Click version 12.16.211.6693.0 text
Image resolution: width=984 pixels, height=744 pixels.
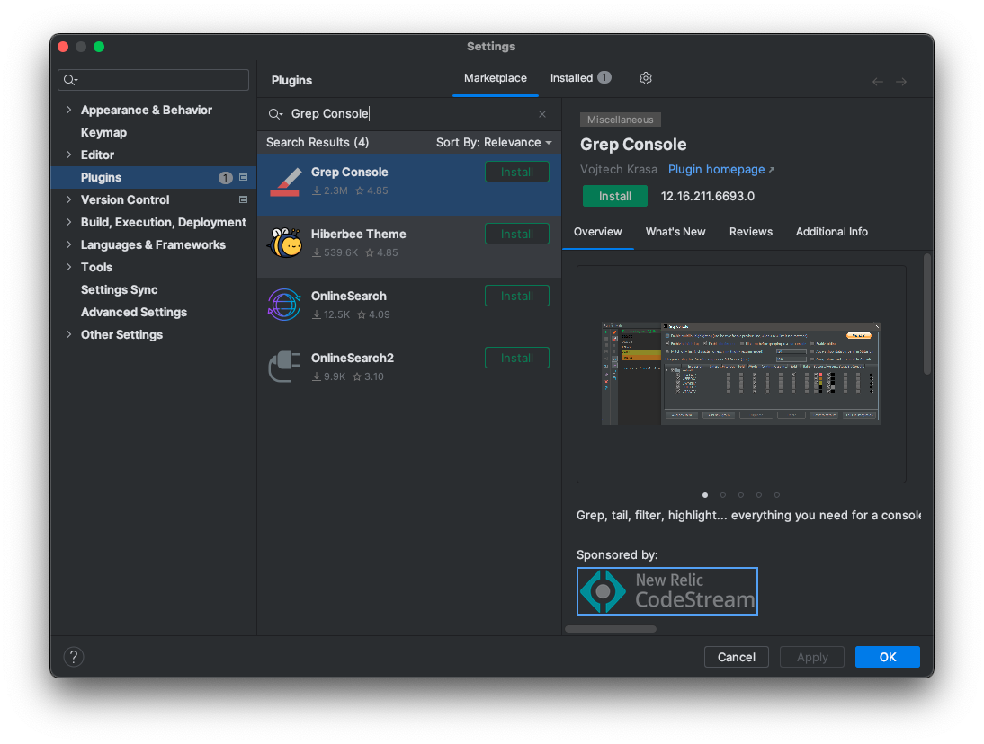707,196
